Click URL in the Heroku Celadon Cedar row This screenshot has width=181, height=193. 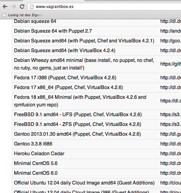click(x=171, y=153)
